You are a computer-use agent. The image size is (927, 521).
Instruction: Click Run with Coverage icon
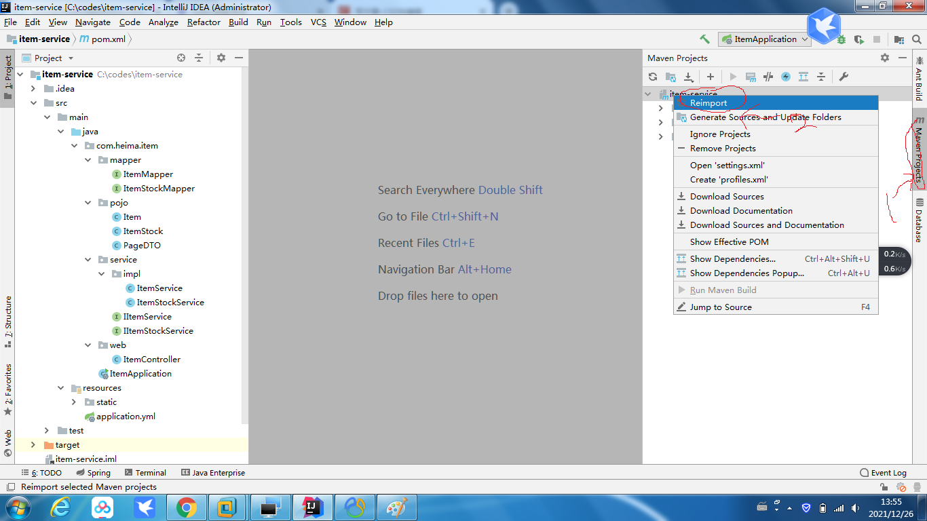(859, 39)
